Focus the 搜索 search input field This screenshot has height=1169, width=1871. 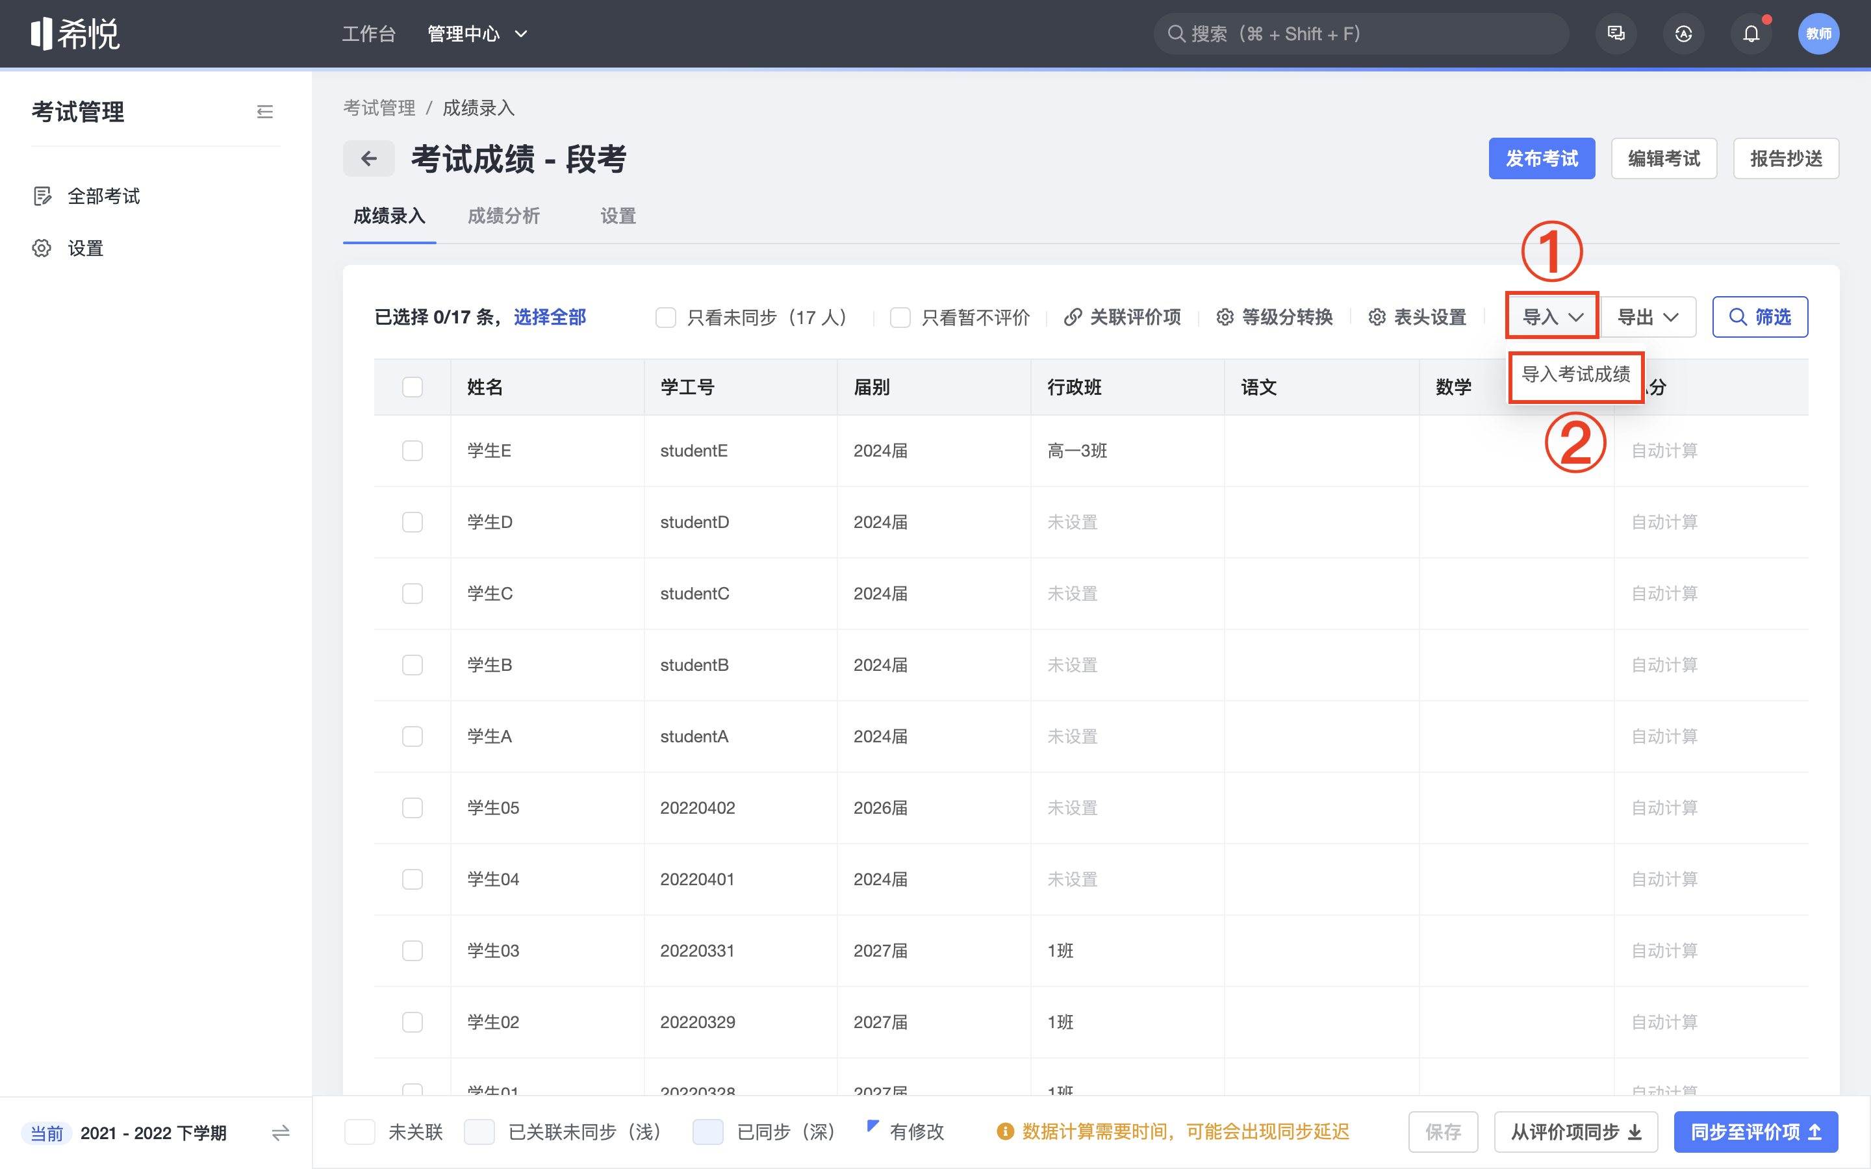coord(1361,33)
